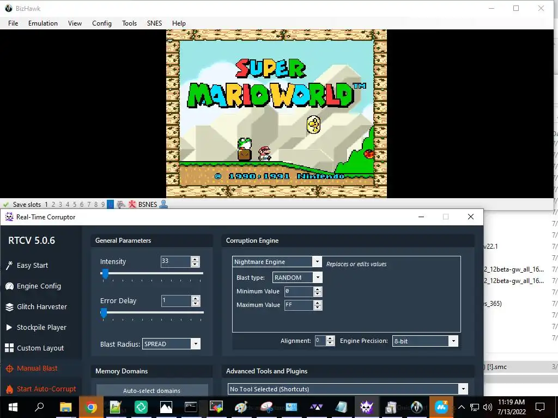Image resolution: width=558 pixels, height=418 pixels.
Task: Click the Engine Config gauge icon
Action: click(9, 286)
